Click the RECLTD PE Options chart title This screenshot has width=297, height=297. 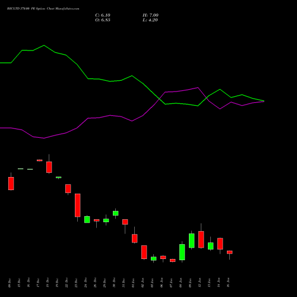[43, 9]
